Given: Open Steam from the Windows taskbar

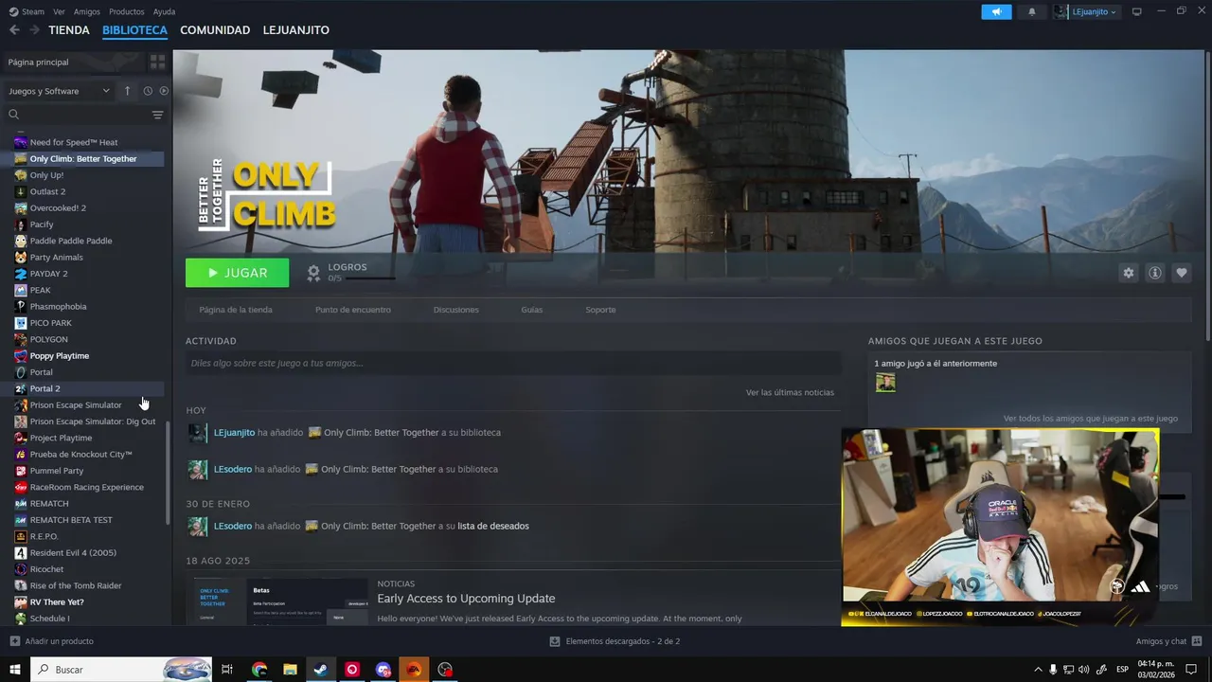Looking at the screenshot, I should (x=321, y=670).
